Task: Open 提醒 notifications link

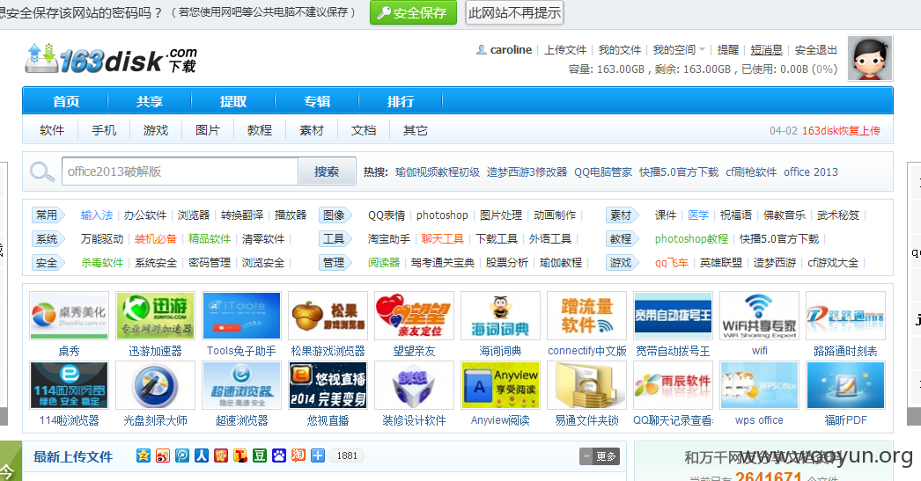Action: [728, 50]
